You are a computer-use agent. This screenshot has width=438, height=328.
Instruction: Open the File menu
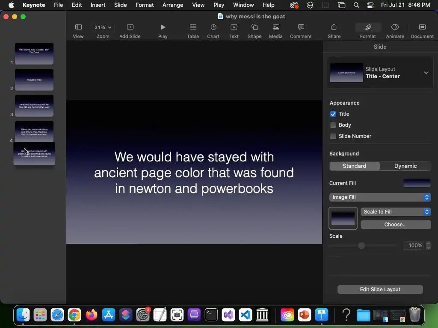(58, 5)
